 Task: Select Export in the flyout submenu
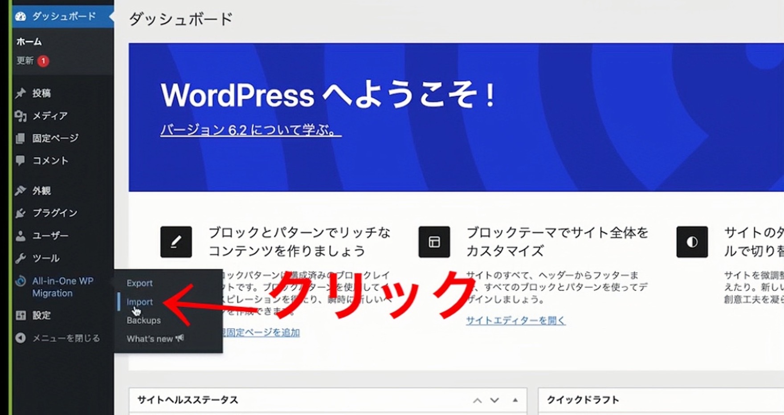pos(139,283)
